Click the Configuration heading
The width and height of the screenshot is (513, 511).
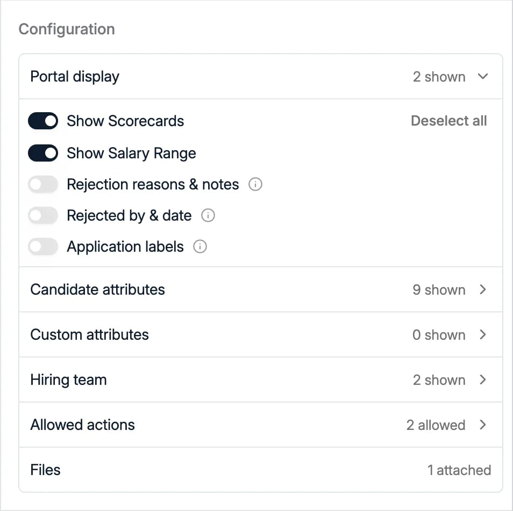(x=67, y=30)
